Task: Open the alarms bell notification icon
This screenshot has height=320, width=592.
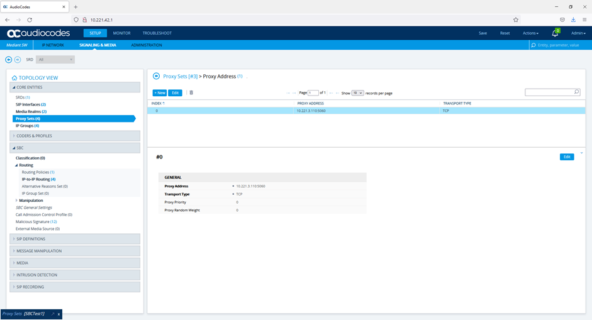Action: pyautogui.click(x=555, y=33)
